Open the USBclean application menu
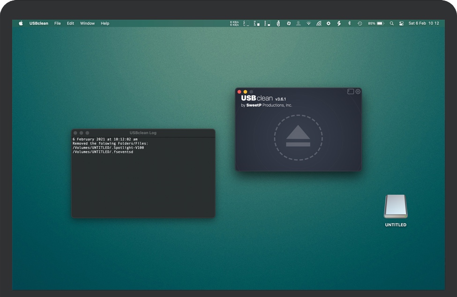The width and height of the screenshot is (457, 297). pos(38,23)
